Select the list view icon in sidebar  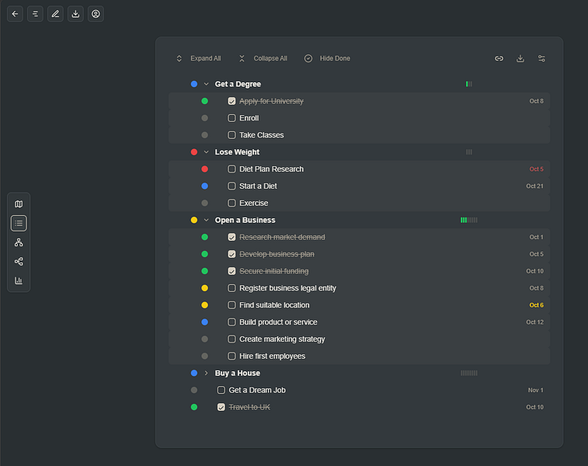pos(19,224)
